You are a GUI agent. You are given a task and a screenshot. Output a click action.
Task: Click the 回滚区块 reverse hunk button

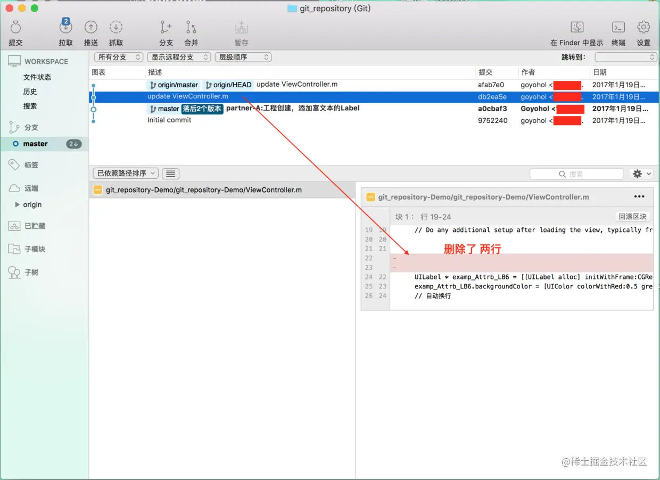(633, 217)
